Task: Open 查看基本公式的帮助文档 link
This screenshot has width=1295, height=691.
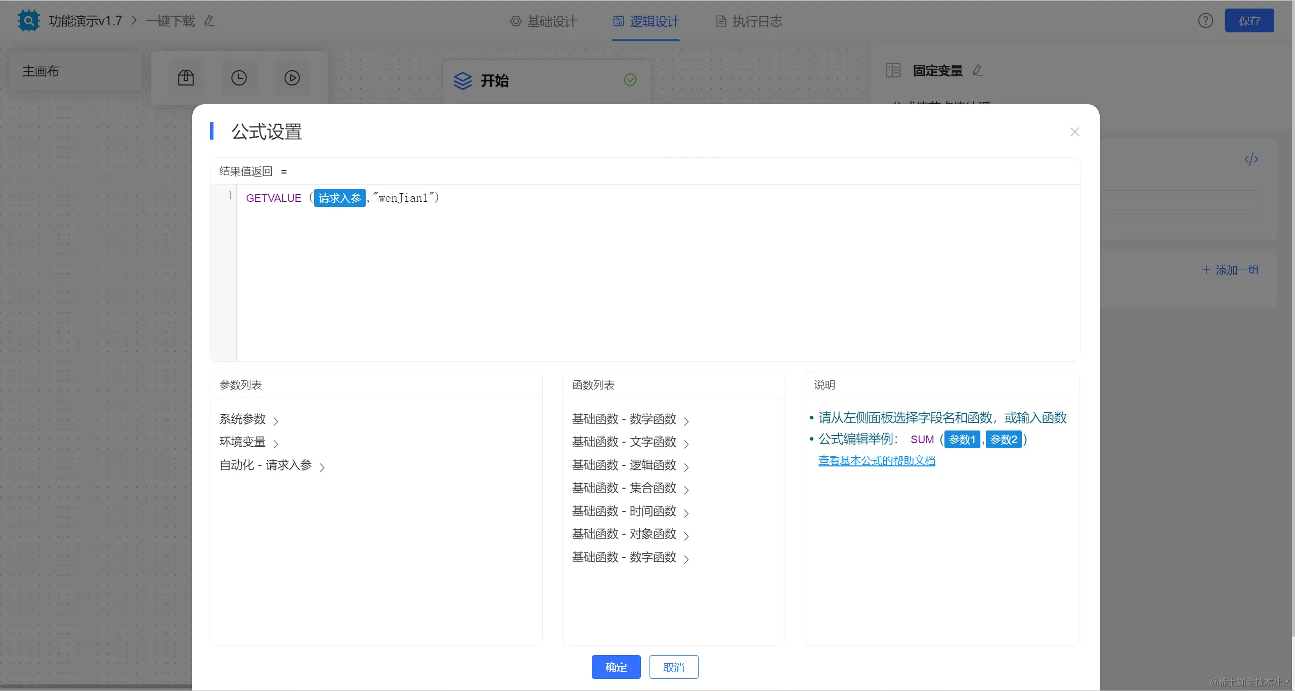Action: [877, 461]
